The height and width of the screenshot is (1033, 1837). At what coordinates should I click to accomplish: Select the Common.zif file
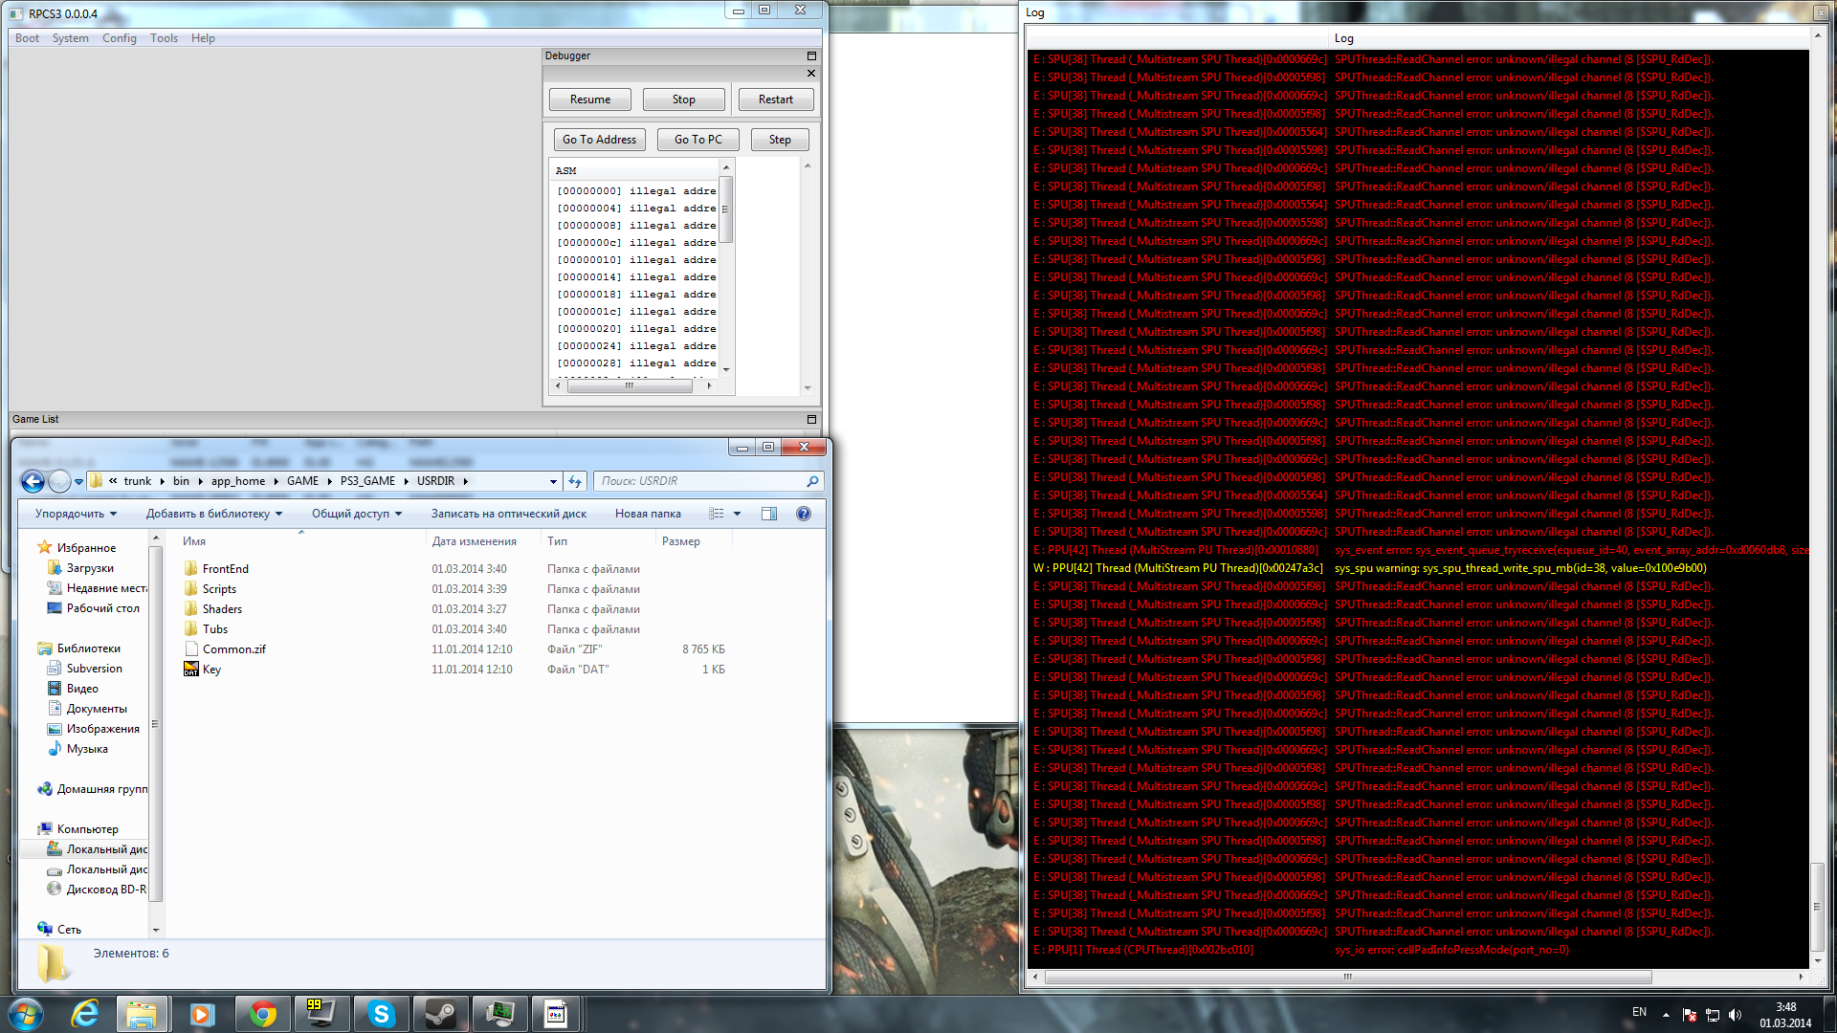pyautogui.click(x=234, y=649)
